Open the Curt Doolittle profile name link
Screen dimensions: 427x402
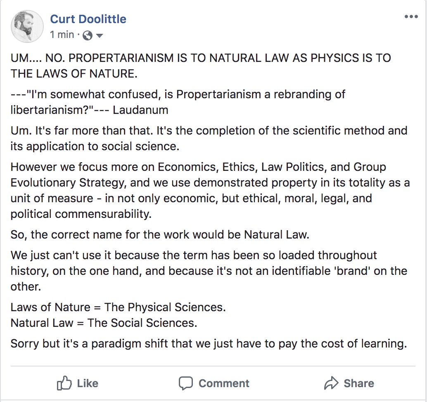[x=88, y=19]
